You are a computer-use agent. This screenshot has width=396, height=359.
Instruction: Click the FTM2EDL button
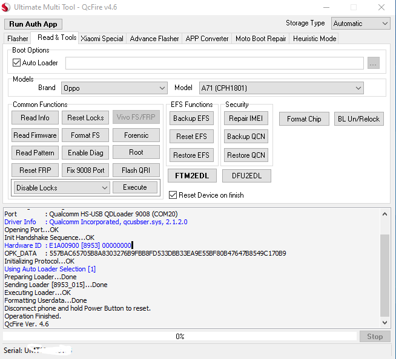pyautogui.click(x=192, y=176)
